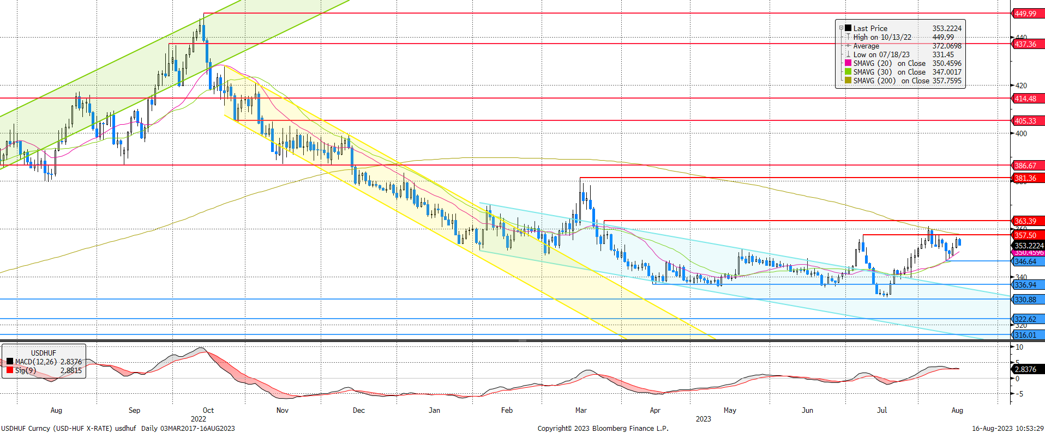Click the 357.7595 value in legend
The height and width of the screenshot is (433, 1045).
click(947, 81)
